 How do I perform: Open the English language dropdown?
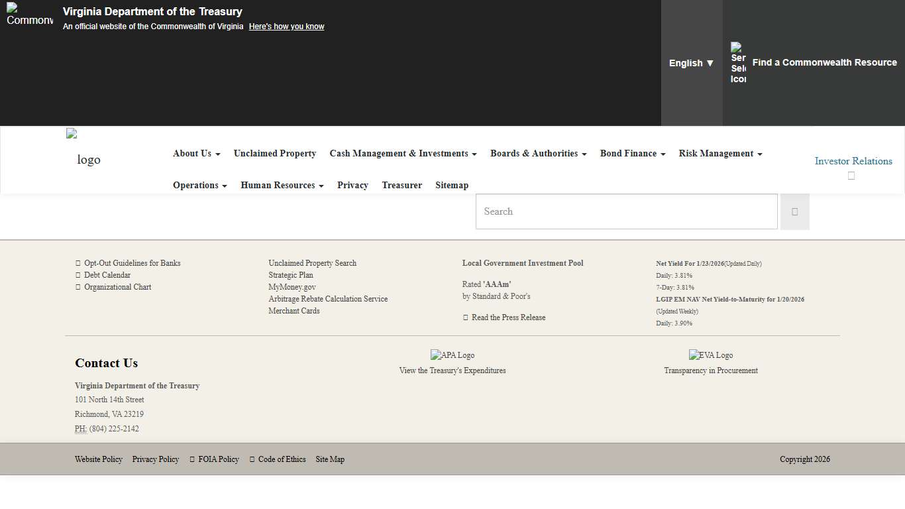tap(691, 63)
